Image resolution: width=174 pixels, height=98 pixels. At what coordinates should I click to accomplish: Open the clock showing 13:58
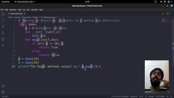pos(87,2)
